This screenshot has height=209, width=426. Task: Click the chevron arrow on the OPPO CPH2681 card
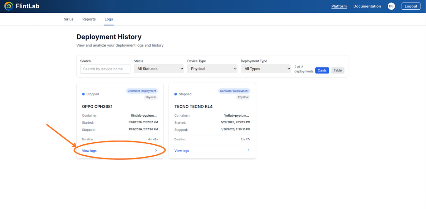click(156, 150)
